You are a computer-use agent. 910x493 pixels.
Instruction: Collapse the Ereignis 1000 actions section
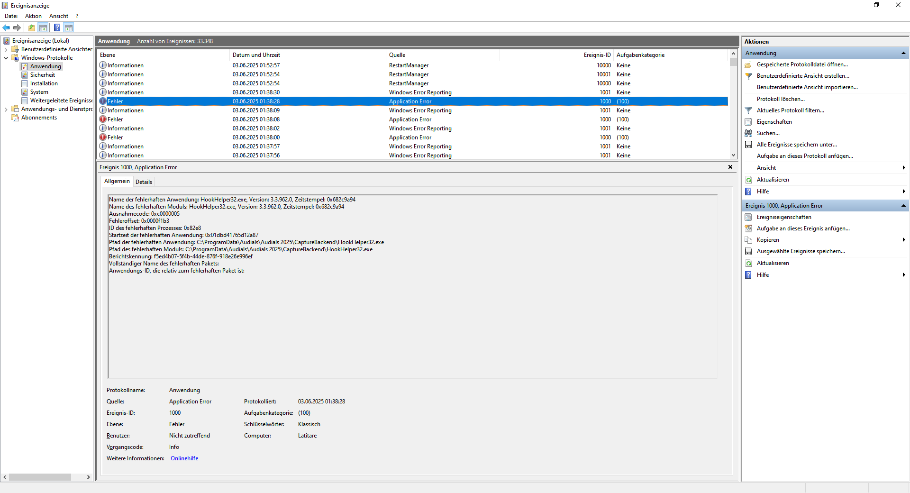point(903,206)
